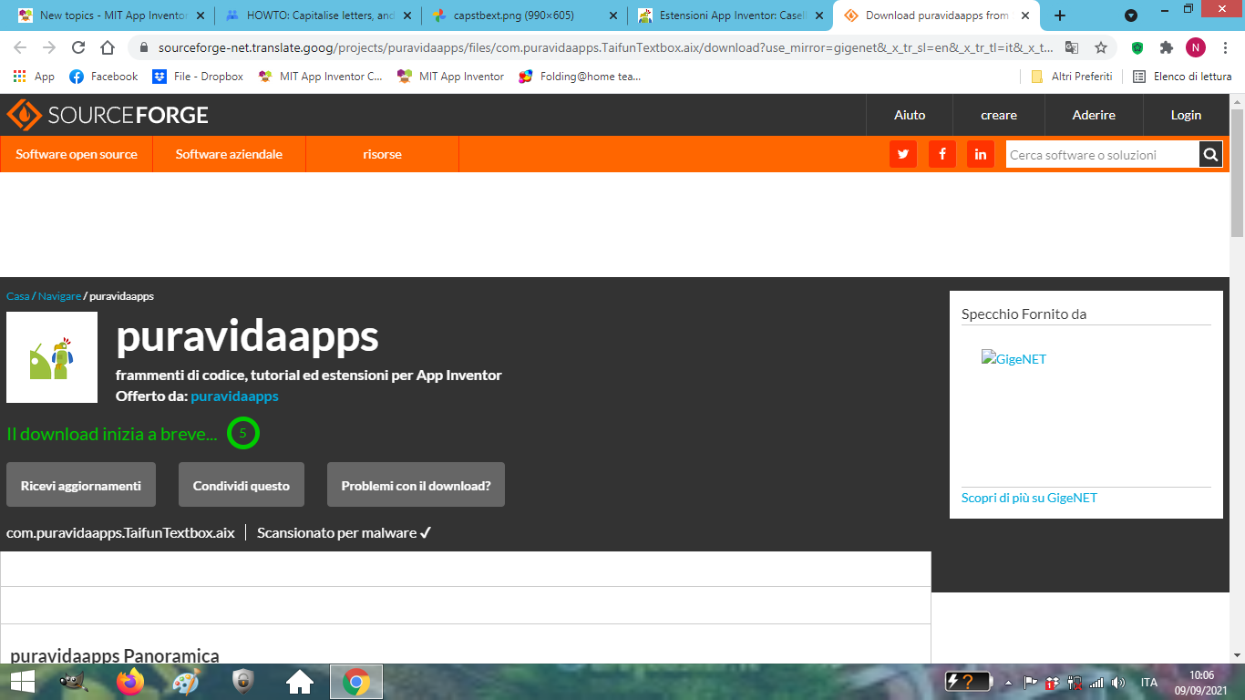Expand the system tray hidden icons
This screenshot has width=1245, height=700.
coord(1008,682)
